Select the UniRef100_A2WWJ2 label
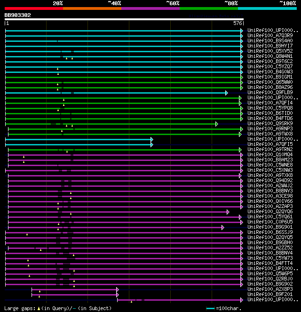Screen dimensions: 301x312 pos(270,185)
